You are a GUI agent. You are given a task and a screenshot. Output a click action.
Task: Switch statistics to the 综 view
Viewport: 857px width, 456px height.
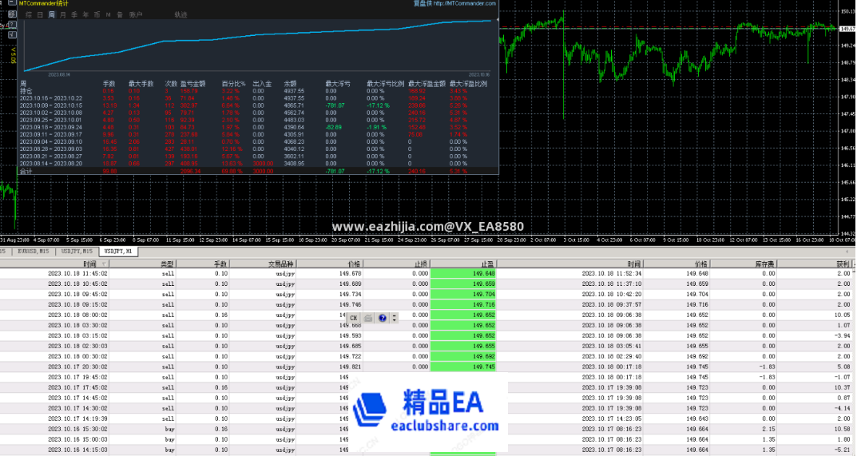click(x=29, y=14)
